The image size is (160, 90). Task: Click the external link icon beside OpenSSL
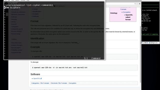tap(41, 78)
